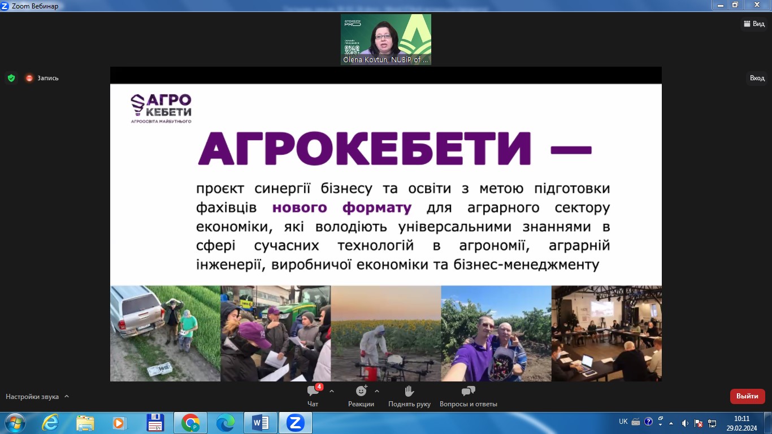Open the Windows Start menu
Viewport: 772px width, 434px height.
click(14, 423)
